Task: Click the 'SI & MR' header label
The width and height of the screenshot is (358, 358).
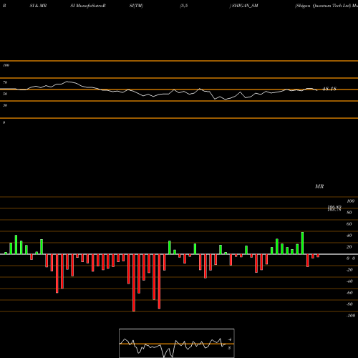Action: [38, 6]
